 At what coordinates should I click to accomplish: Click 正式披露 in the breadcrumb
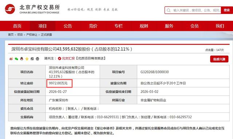pos(46,35)
